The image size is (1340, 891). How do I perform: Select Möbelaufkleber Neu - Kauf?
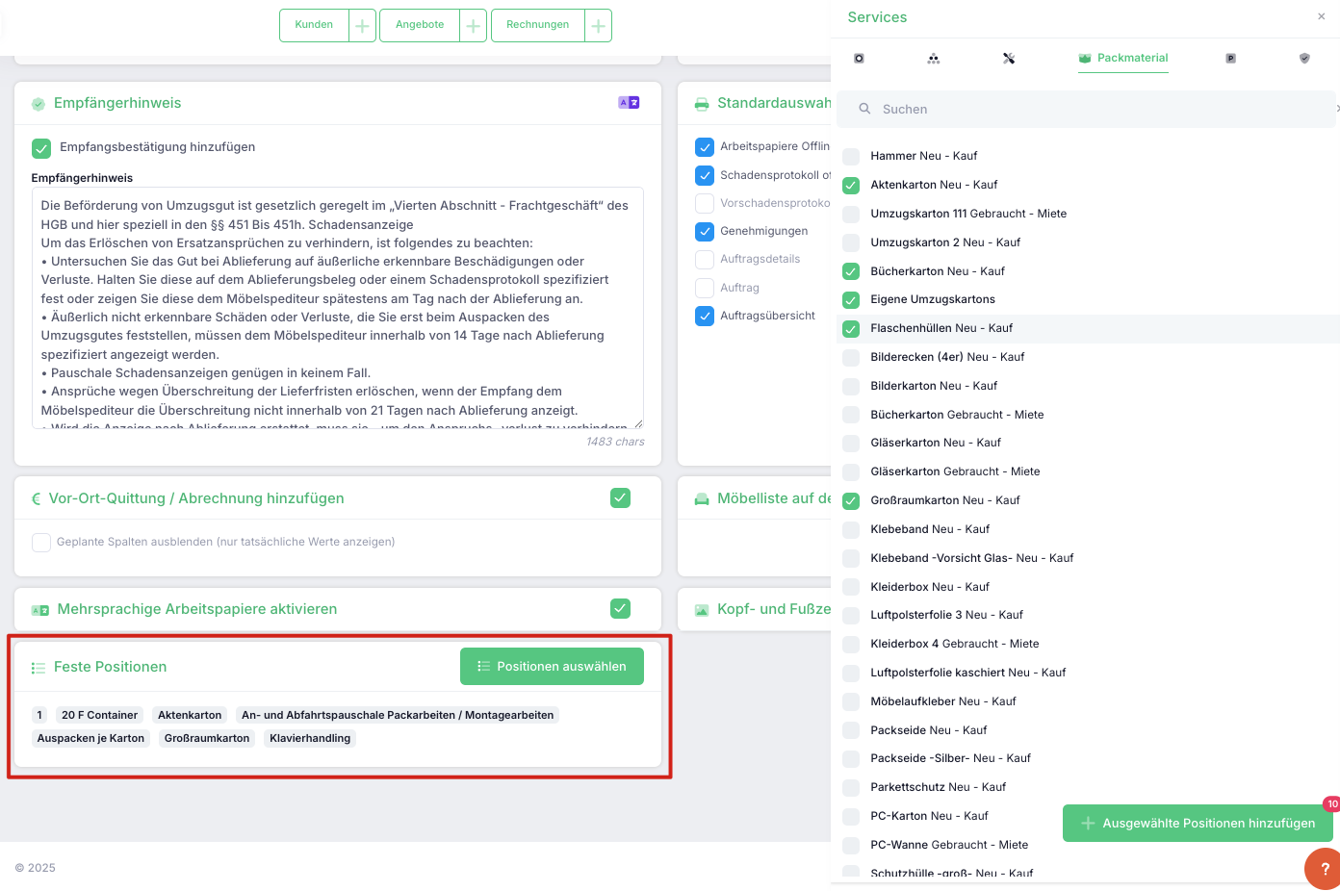[x=851, y=702]
